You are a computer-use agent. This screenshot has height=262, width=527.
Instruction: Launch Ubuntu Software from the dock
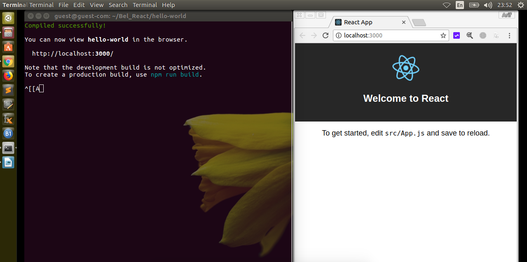click(8, 47)
